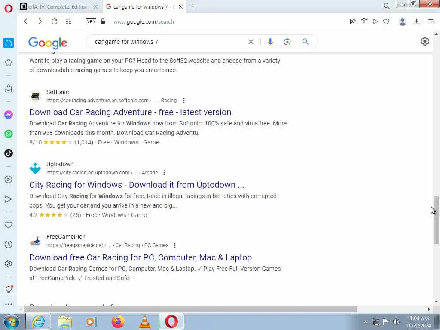Take a snapshot with camera icon

coord(364,21)
